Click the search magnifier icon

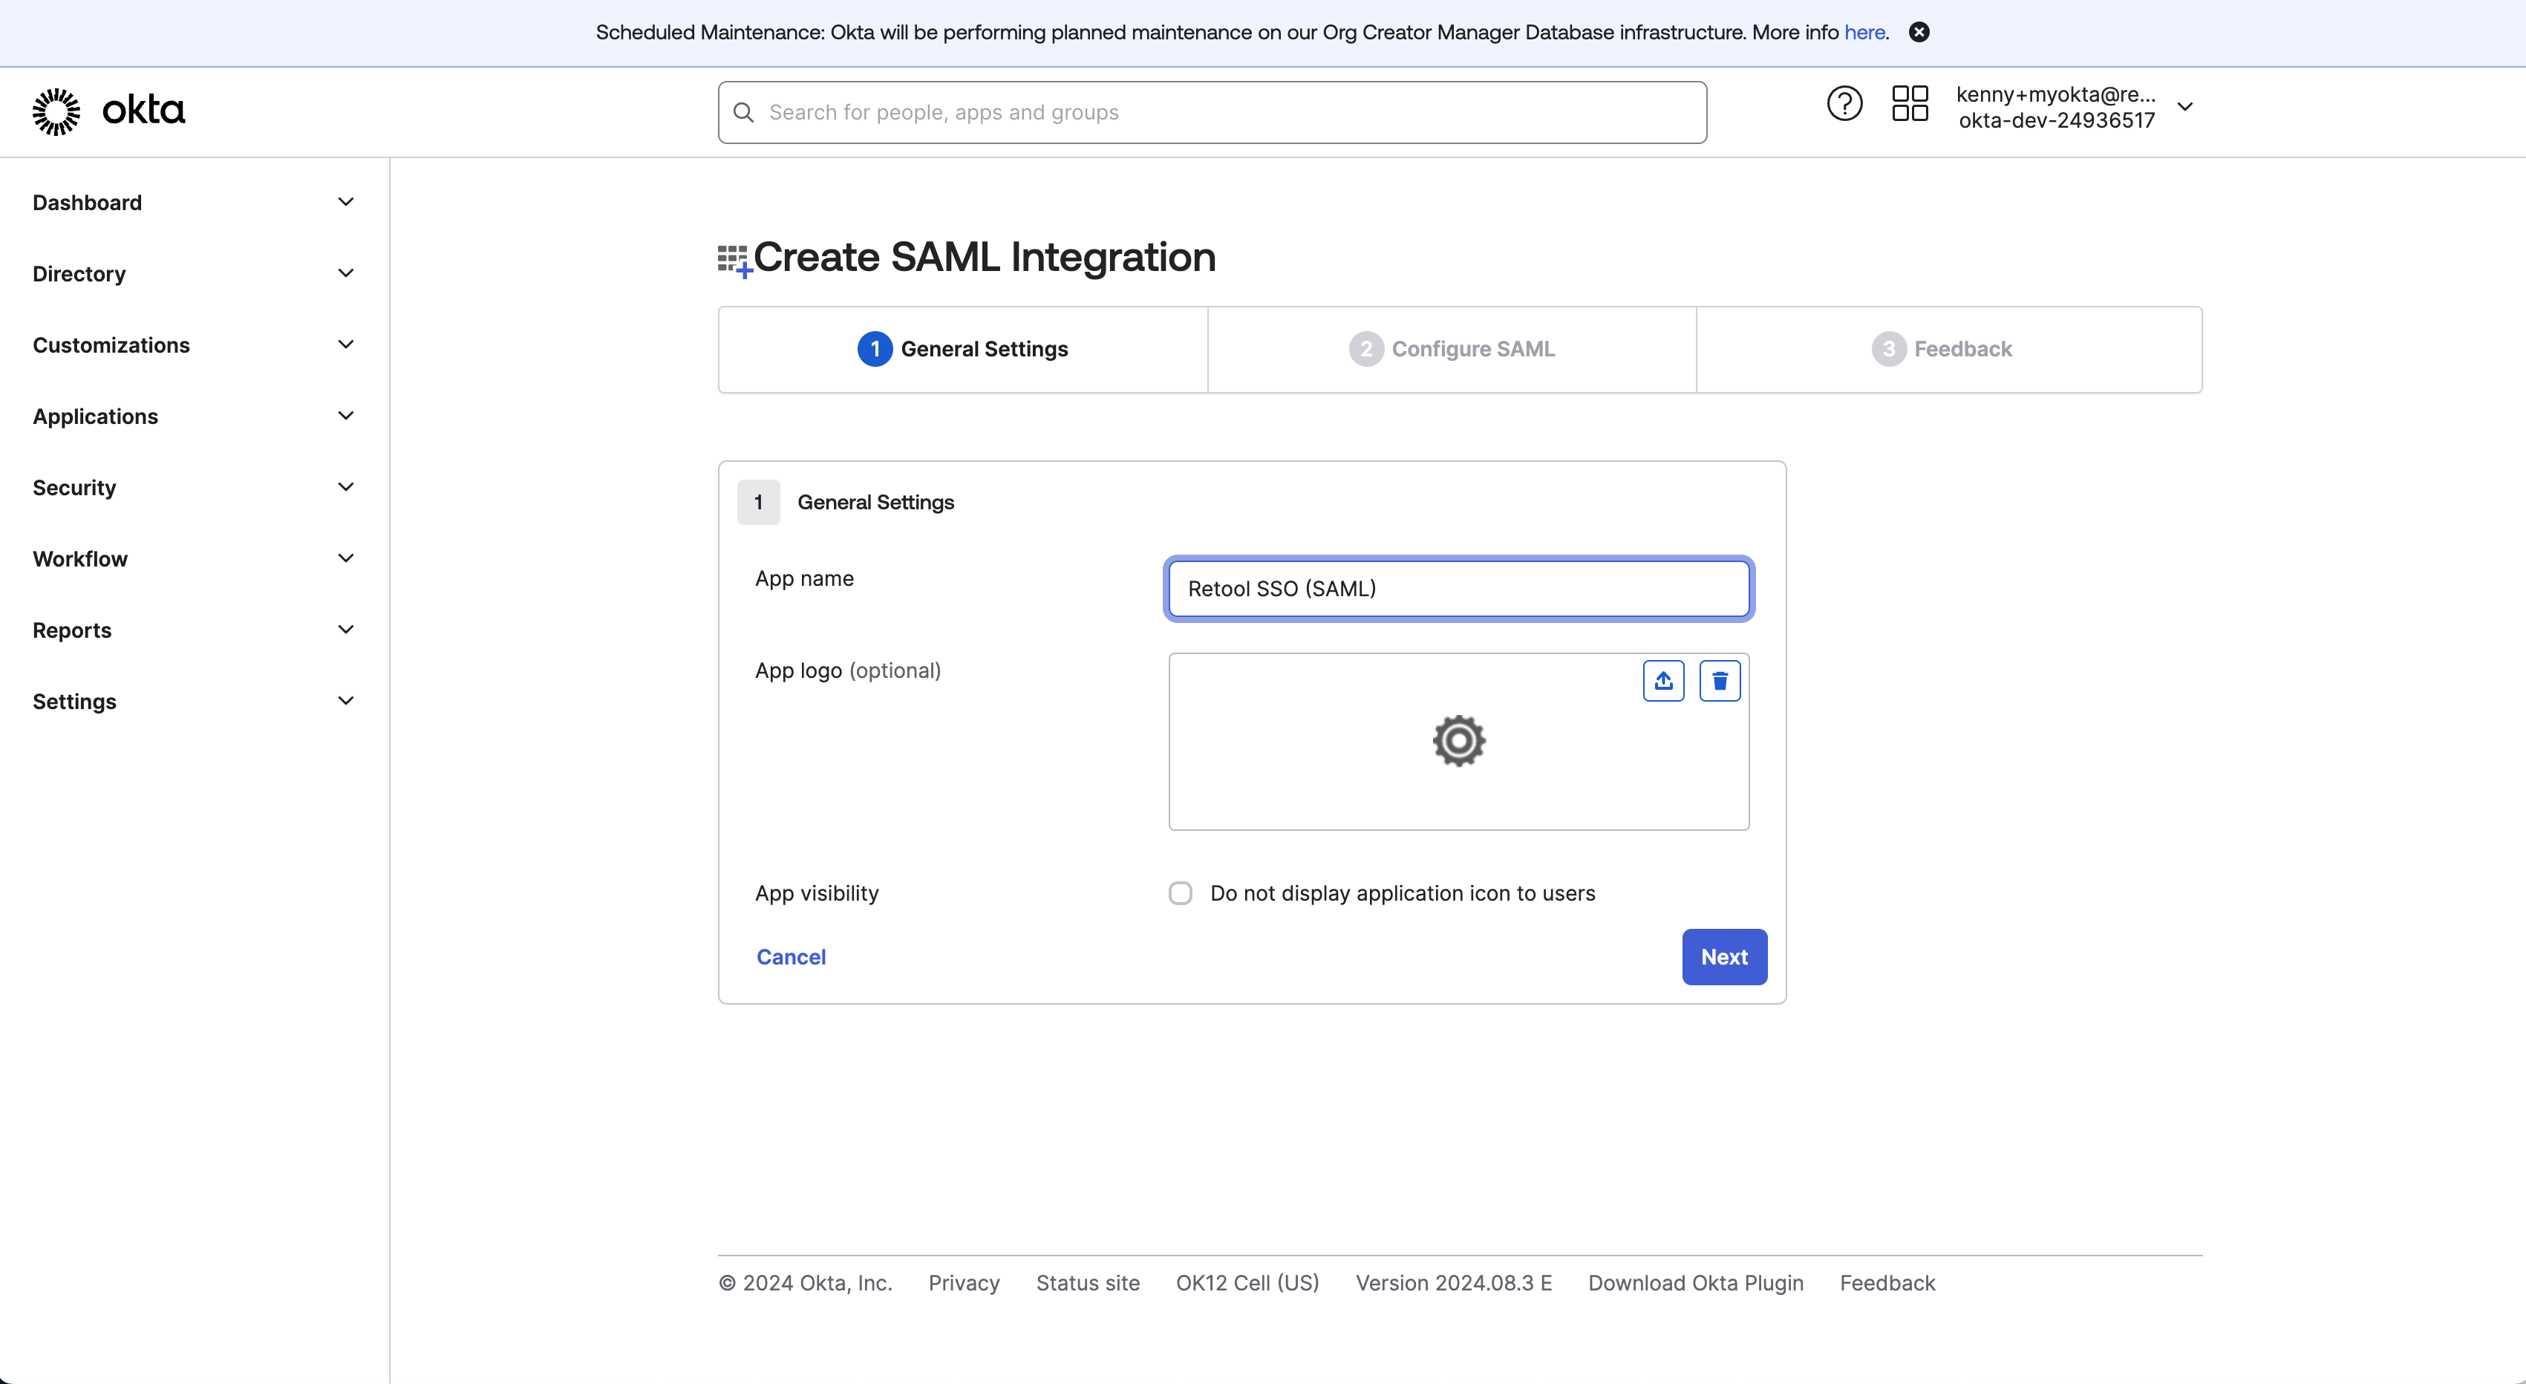click(x=744, y=113)
